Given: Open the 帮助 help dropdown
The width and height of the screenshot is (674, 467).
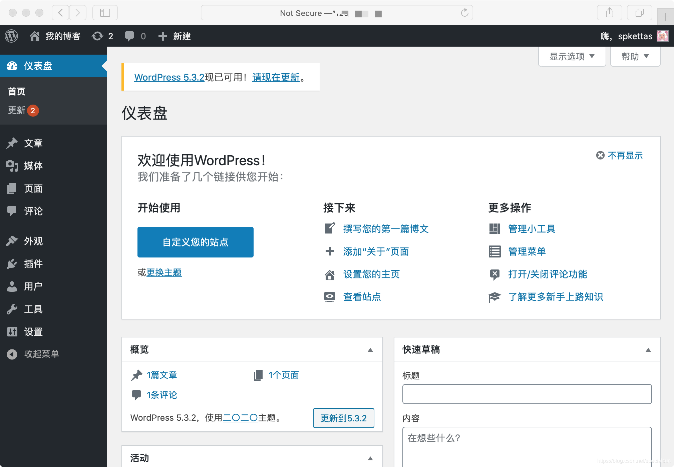Looking at the screenshot, I should tap(635, 56).
